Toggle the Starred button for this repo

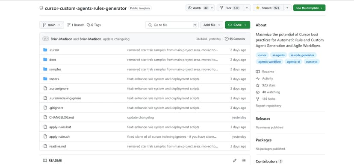tap(268, 8)
